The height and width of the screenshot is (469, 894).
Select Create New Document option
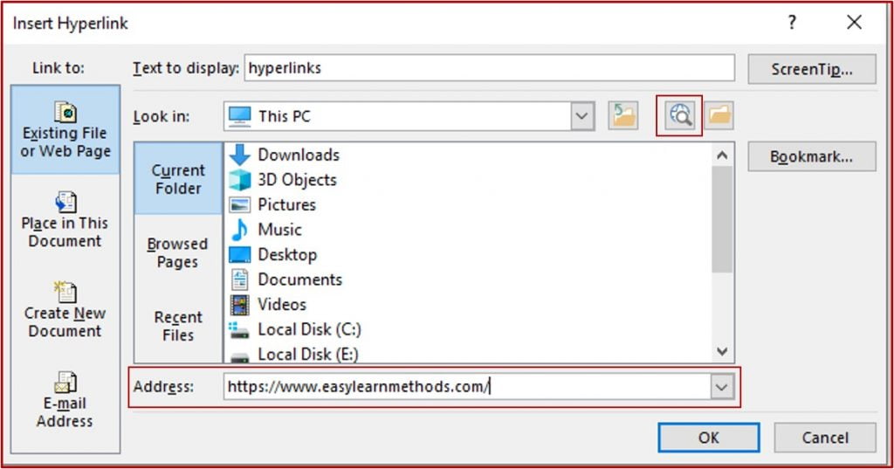(x=65, y=310)
